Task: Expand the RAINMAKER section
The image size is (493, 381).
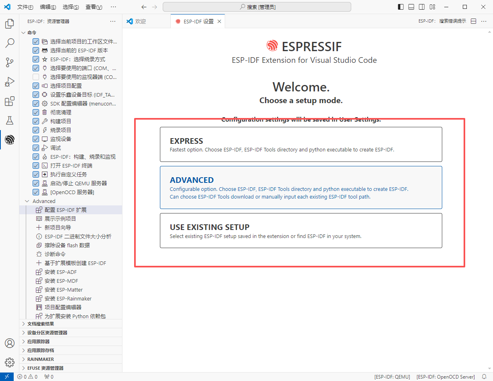Action: (x=70, y=359)
